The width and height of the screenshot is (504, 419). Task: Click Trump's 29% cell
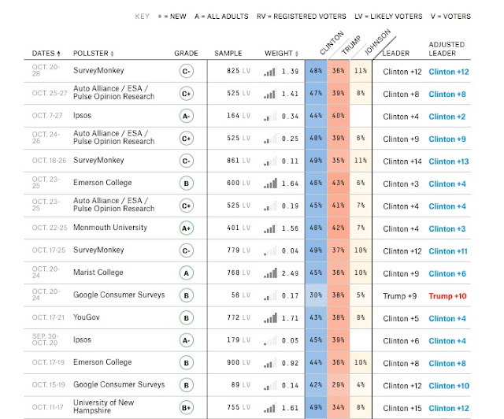pos(338,385)
